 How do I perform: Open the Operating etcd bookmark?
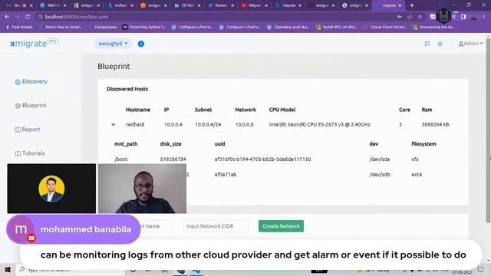click(288, 28)
